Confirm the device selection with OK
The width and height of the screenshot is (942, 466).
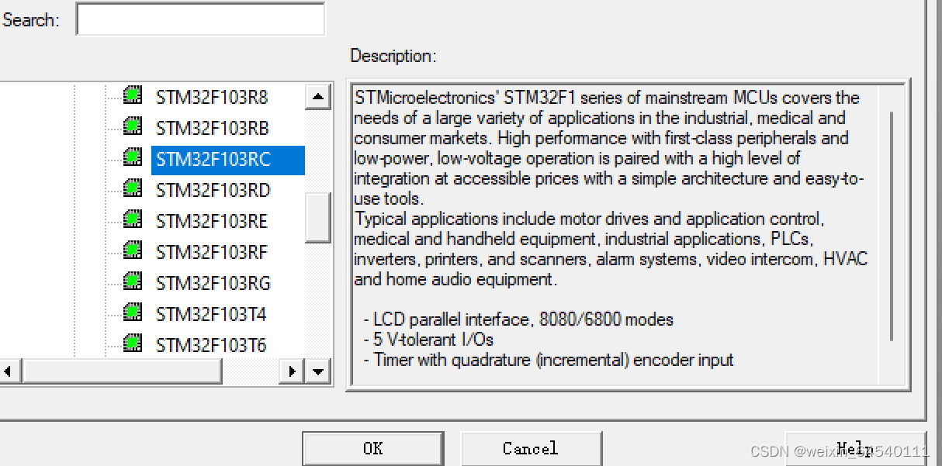[372, 448]
